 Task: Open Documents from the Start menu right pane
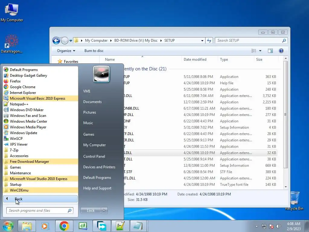tap(92, 101)
